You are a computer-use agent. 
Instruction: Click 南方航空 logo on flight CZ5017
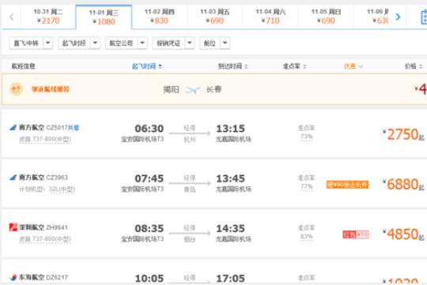13,128
